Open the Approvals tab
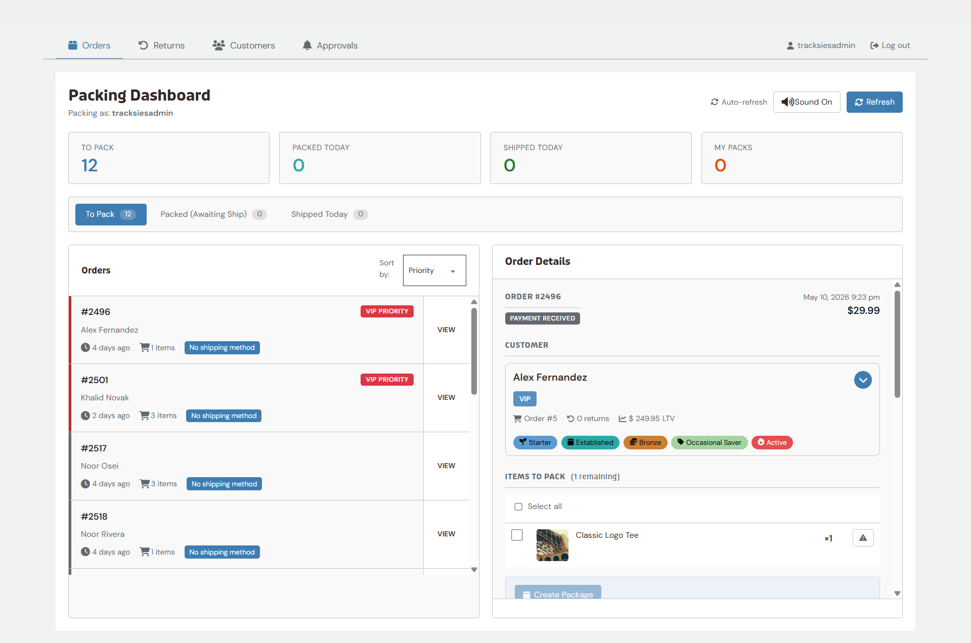 (330, 45)
